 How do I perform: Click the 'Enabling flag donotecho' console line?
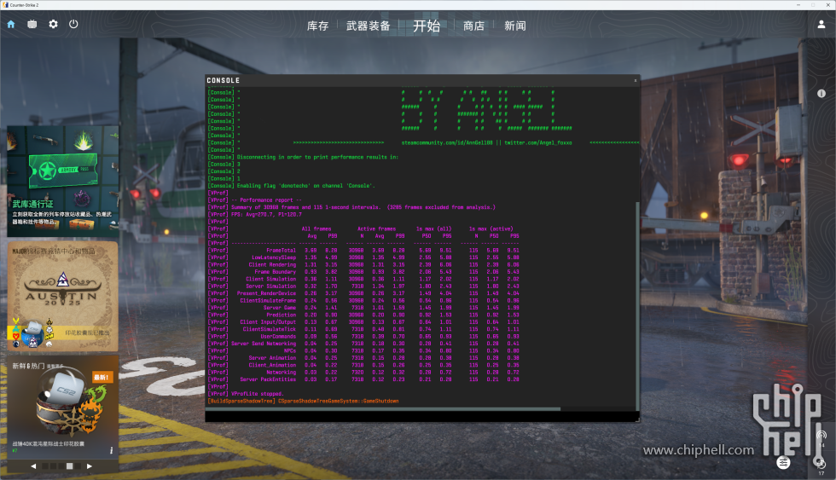pos(306,186)
